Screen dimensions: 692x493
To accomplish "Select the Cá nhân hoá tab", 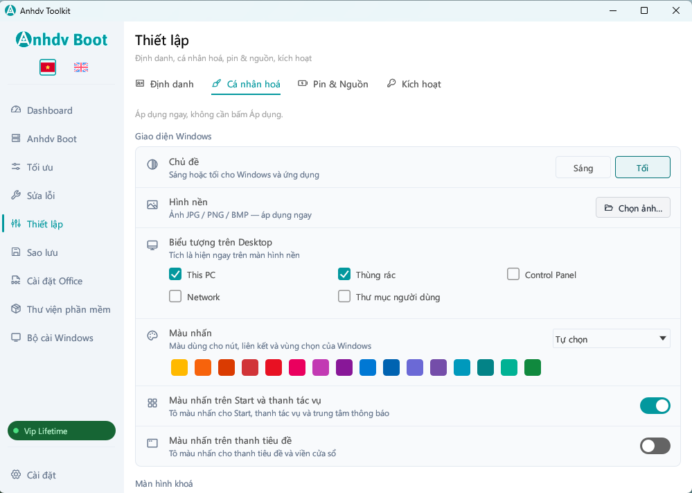I will 246,84.
